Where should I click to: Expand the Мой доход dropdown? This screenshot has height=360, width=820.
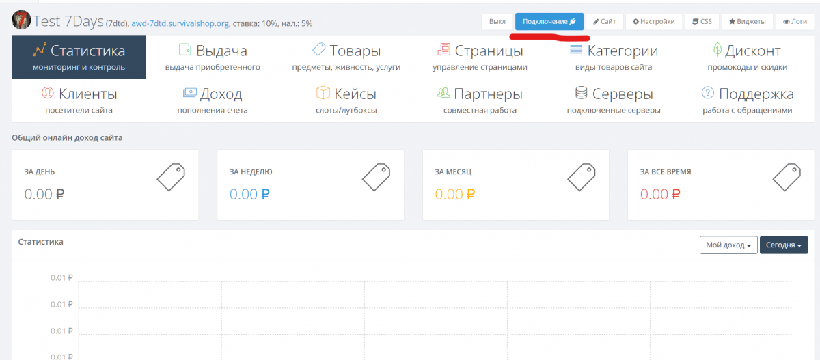(x=728, y=245)
